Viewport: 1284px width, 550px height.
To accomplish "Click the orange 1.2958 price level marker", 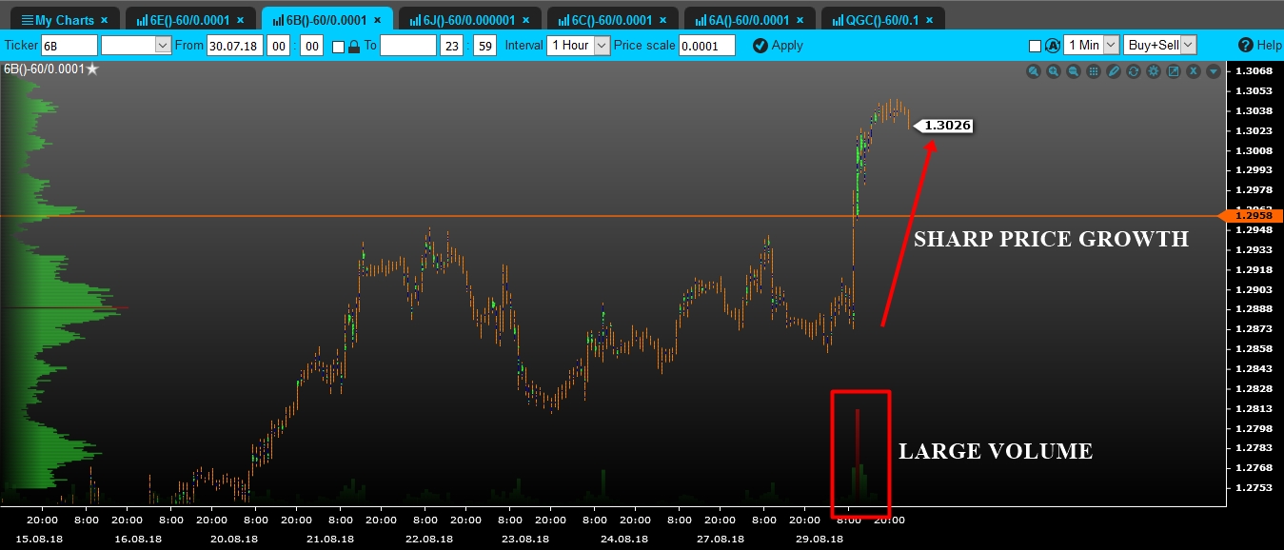I will (1251, 216).
